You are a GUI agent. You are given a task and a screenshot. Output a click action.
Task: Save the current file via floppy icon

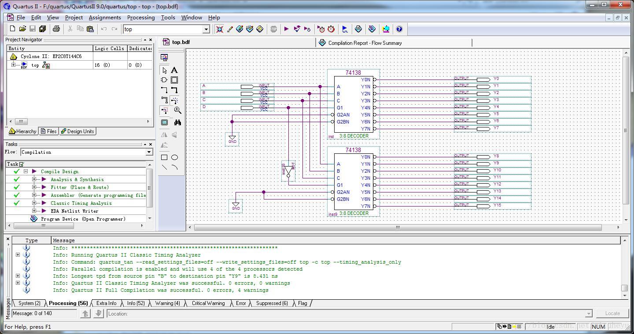[x=32, y=29]
